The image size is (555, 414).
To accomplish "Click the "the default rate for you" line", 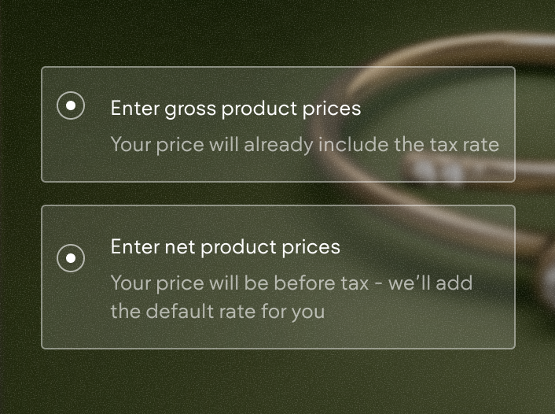I will (217, 311).
